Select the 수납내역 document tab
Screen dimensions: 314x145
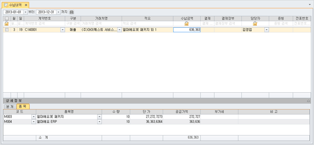point(15,5)
